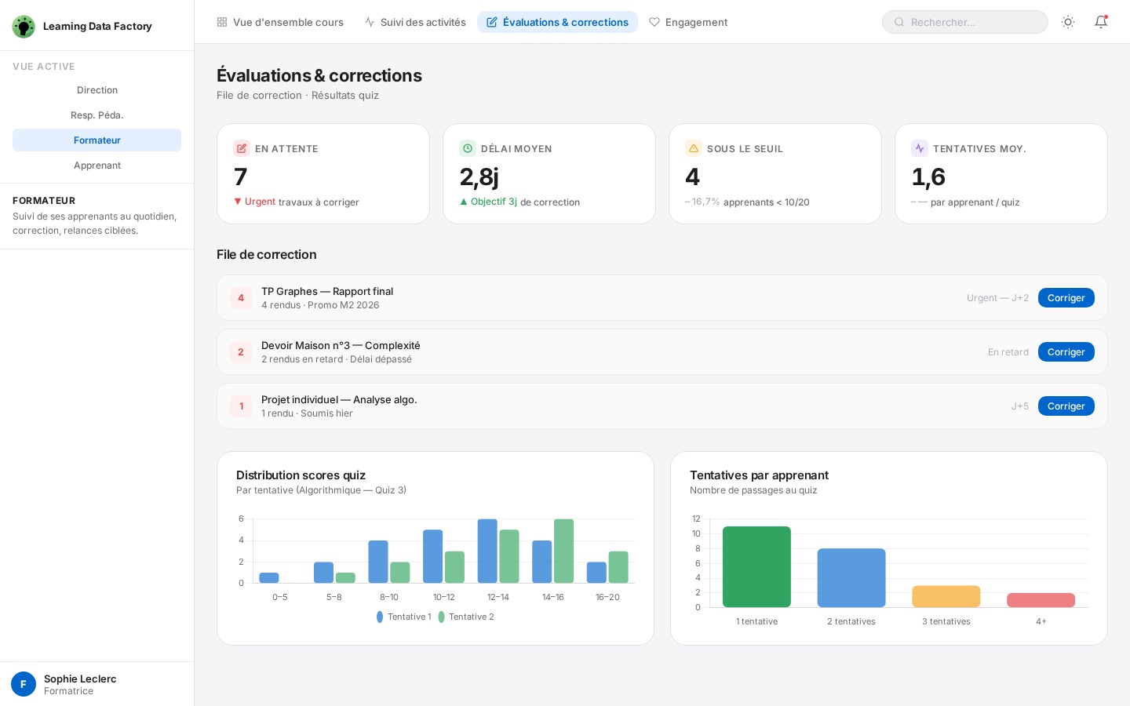Screen dimensions: 1130x706
Task: Select the Resp. Péda. view
Action: pos(97,115)
